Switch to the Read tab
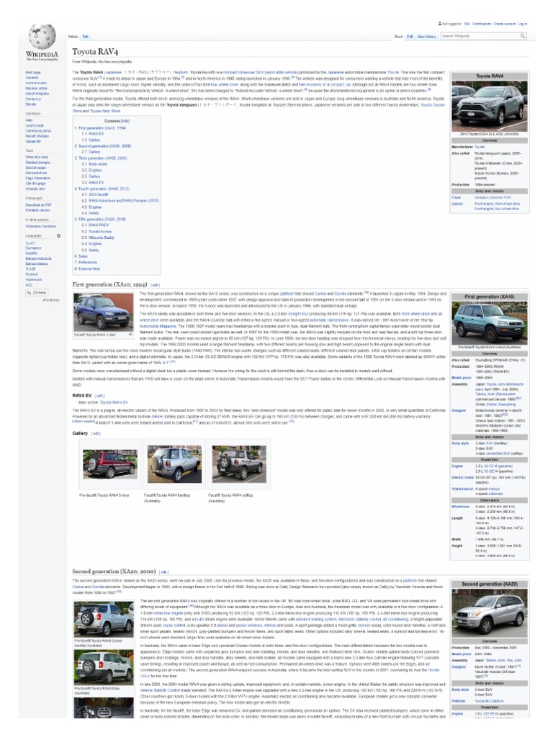The height and width of the screenshot is (737, 553). click(x=398, y=37)
